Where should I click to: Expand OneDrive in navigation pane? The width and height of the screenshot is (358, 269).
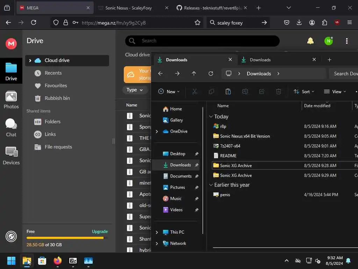pyautogui.click(x=157, y=131)
